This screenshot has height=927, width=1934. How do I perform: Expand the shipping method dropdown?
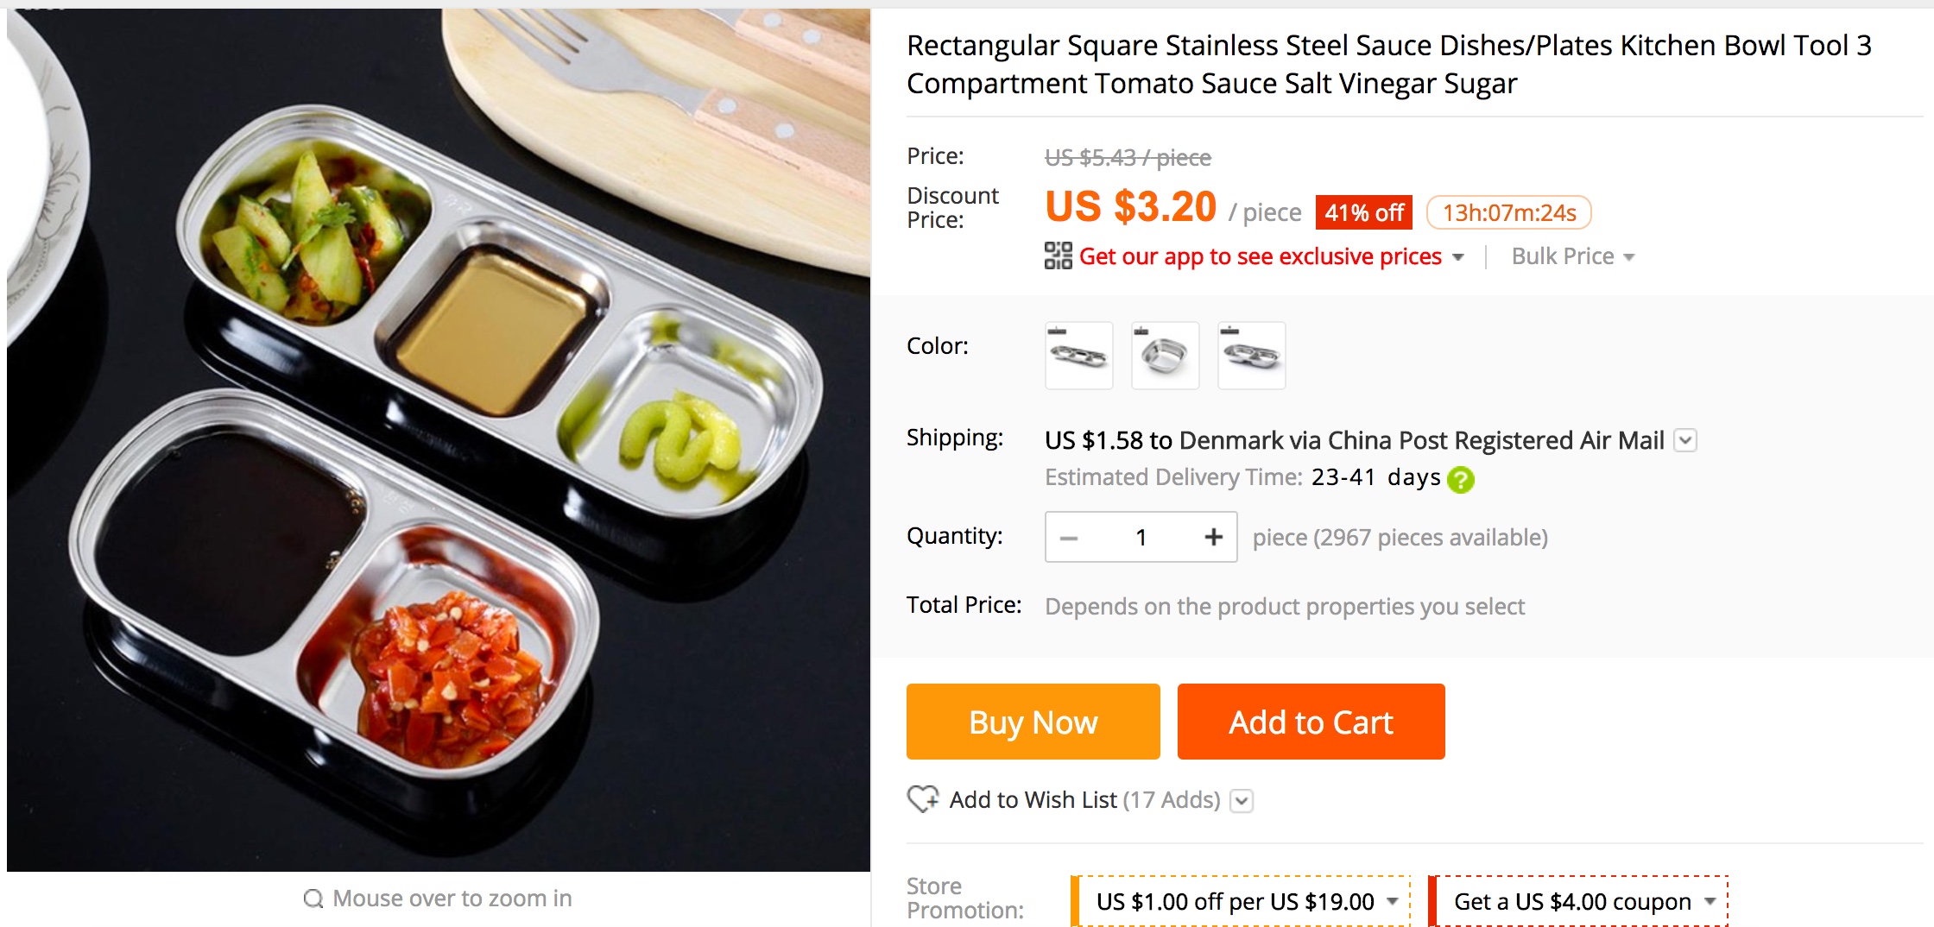tap(1684, 441)
